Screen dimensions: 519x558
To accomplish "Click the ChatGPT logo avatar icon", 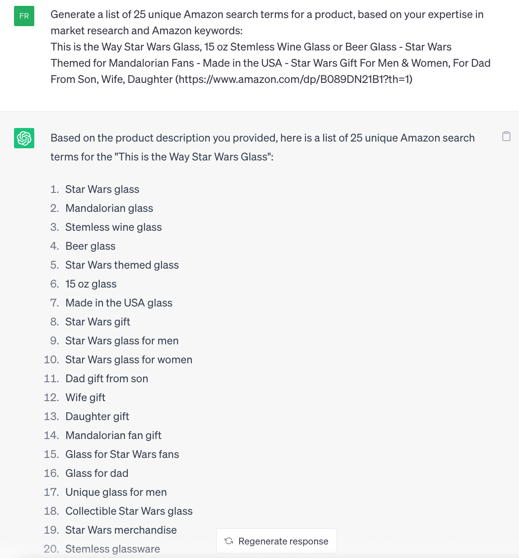I will [x=24, y=138].
